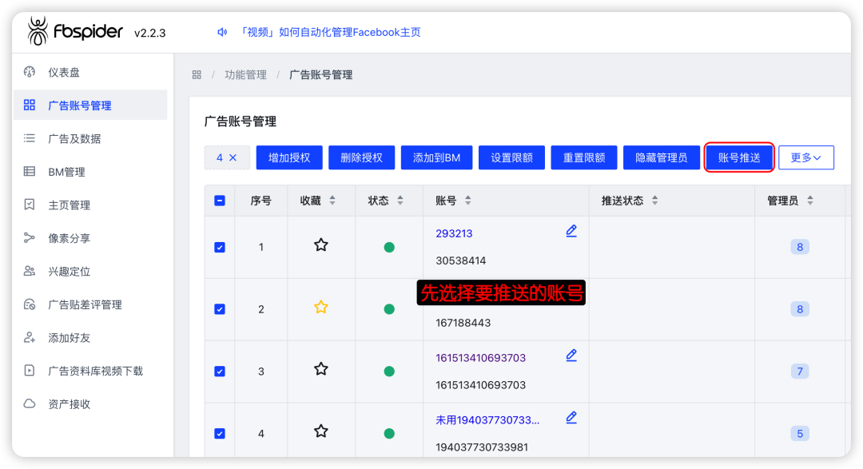Toggle the select-all checkbox in the table header

pyautogui.click(x=219, y=201)
